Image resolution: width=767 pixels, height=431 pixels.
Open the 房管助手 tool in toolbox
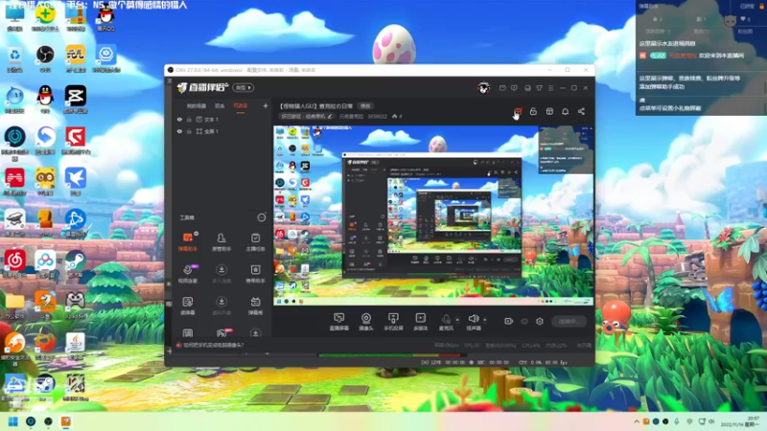pyautogui.click(x=221, y=242)
